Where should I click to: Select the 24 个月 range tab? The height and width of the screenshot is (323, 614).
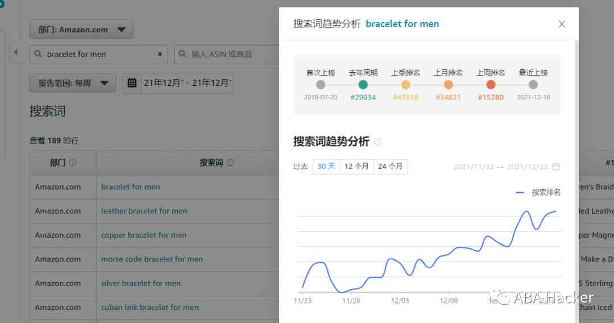pyautogui.click(x=391, y=167)
